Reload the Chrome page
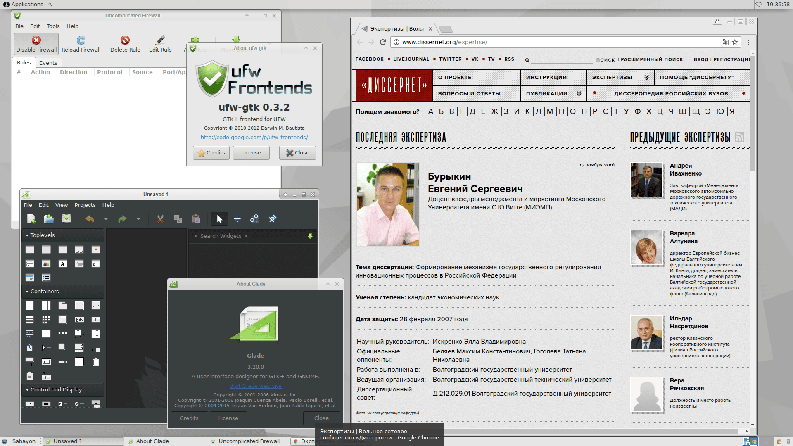This screenshot has width=793, height=446. click(x=383, y=42)
